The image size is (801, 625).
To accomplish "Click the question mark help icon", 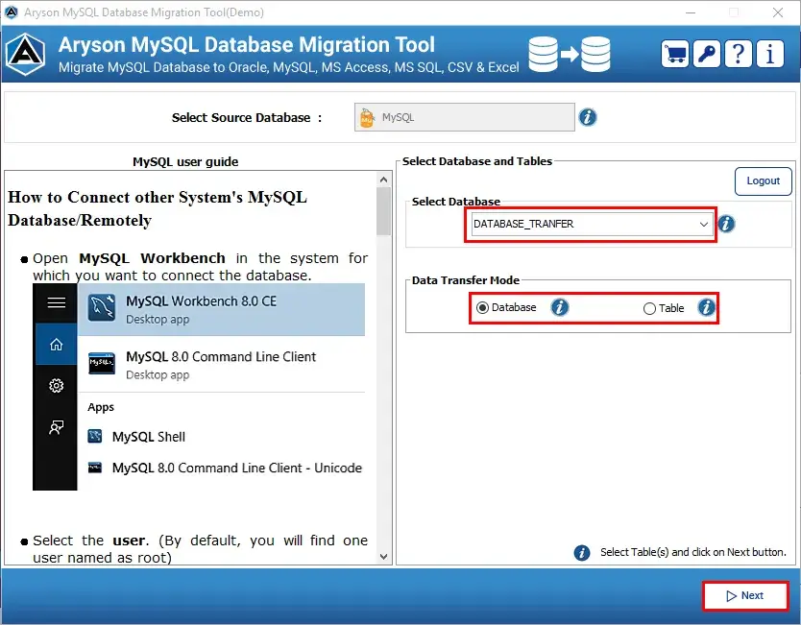I will click(x=739, y=54).
